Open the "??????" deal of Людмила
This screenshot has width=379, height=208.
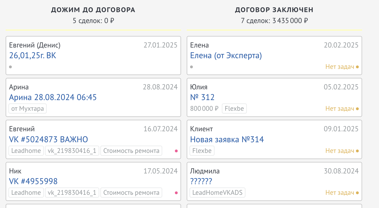tap(201, 181)
